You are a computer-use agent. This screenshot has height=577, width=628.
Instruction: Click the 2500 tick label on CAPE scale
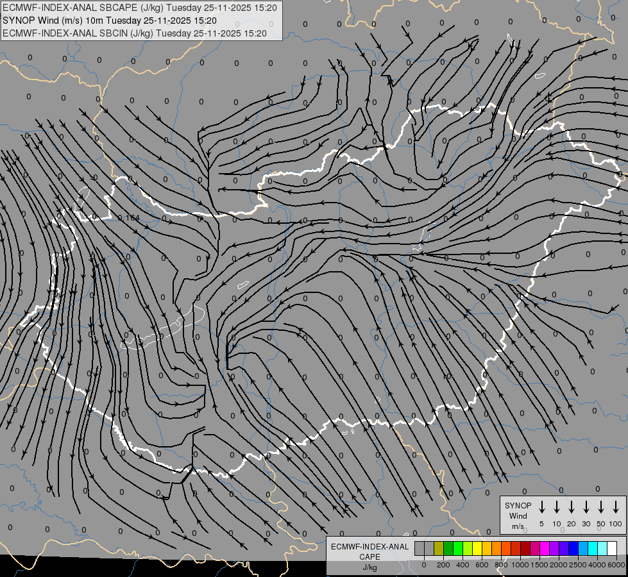point(578,565)
